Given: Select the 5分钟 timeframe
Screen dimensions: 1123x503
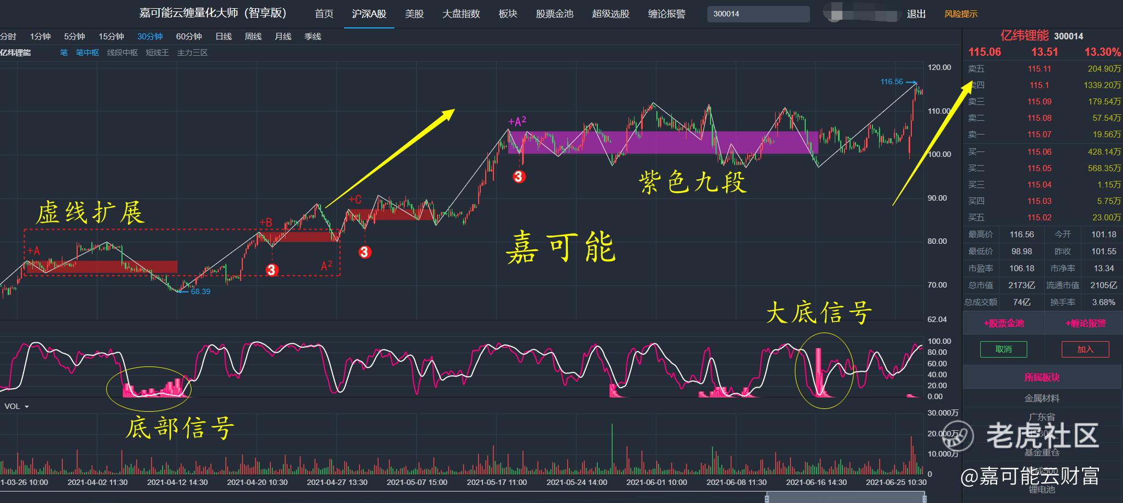Looking at the screenshot, I should pyautogui.click(x=74, y=37).
